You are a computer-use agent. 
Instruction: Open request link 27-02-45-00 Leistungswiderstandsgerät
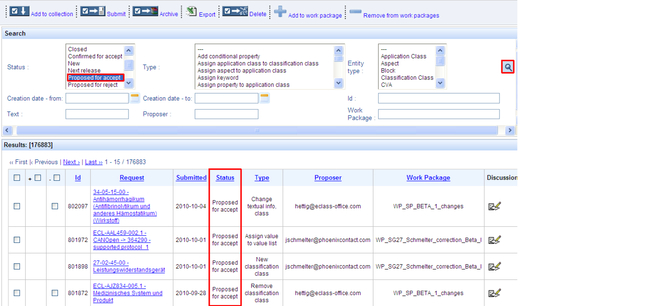(x=129, y=266)
